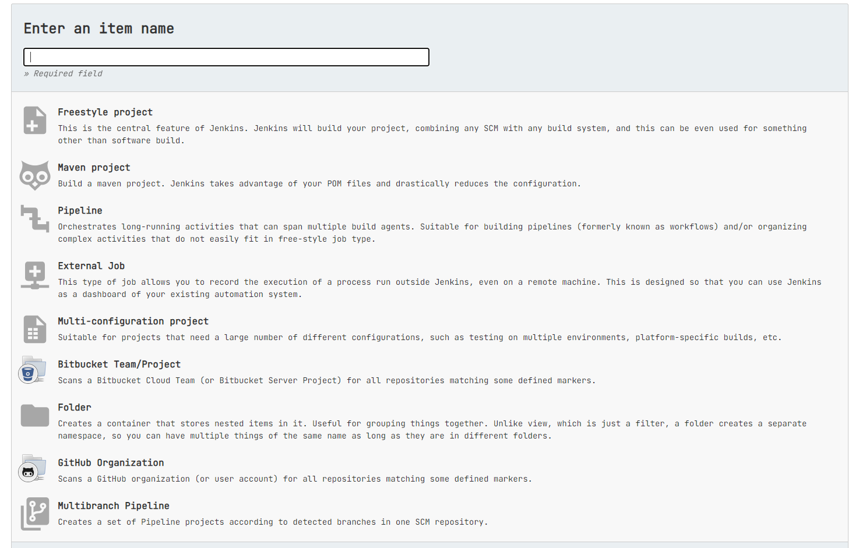Click the 'Orchestrates long-running activities' description
This screenshot has width=852, height=548.
click(432, 233)
